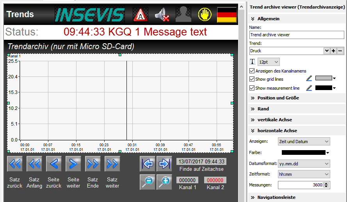Open the Anzeigen Zeit und Datum dropdown
Screen dimensions: 347x202
pos(304,141)
